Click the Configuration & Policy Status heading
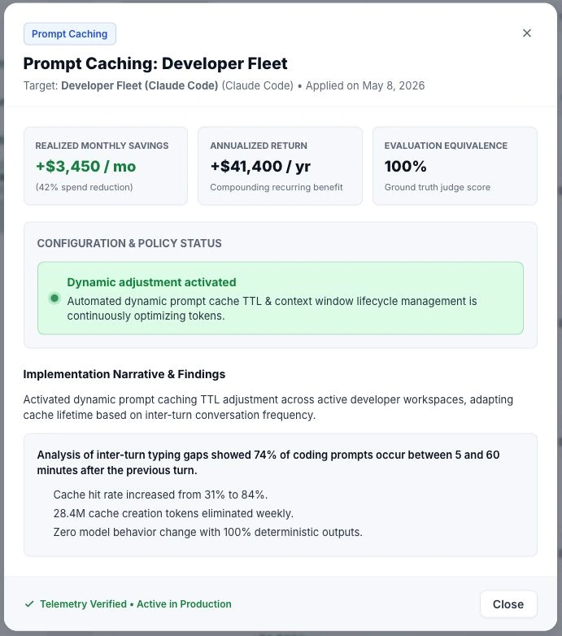 click(x=129, y=243)
